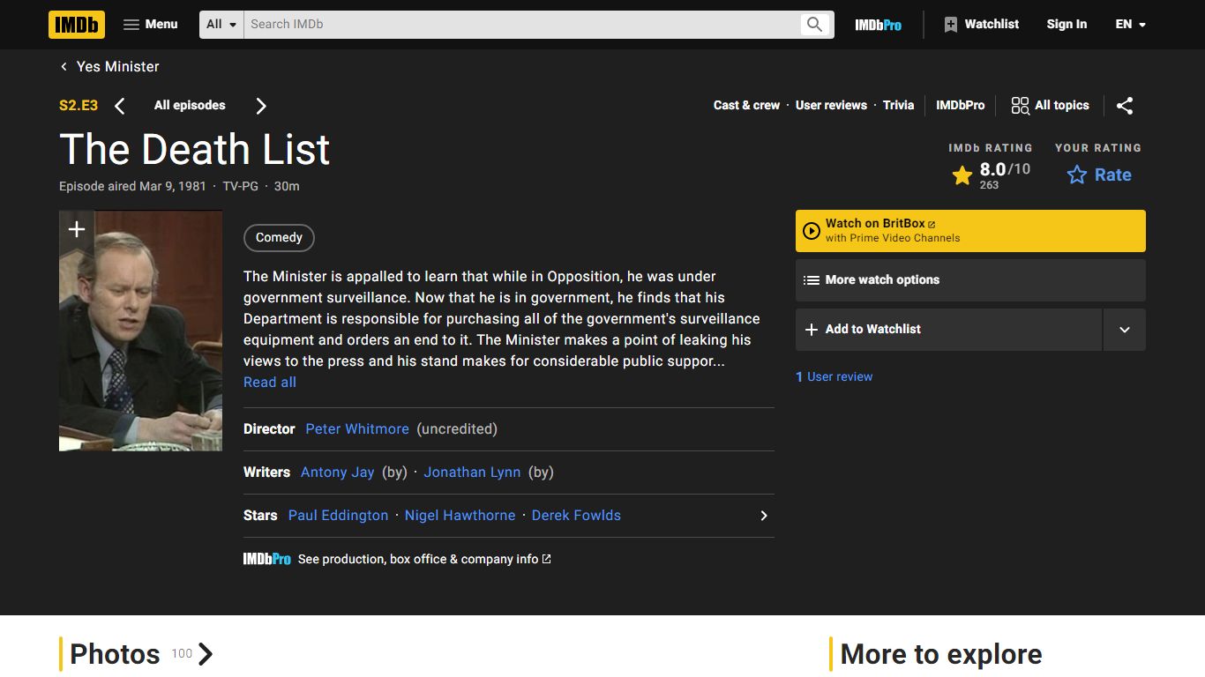Open All episodes list
1205x677 pixels.
click(190, 106)
